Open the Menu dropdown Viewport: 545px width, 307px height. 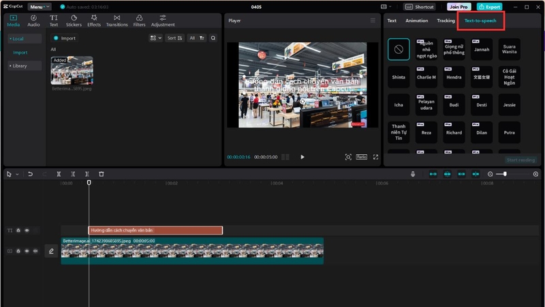tap(39, 7)
